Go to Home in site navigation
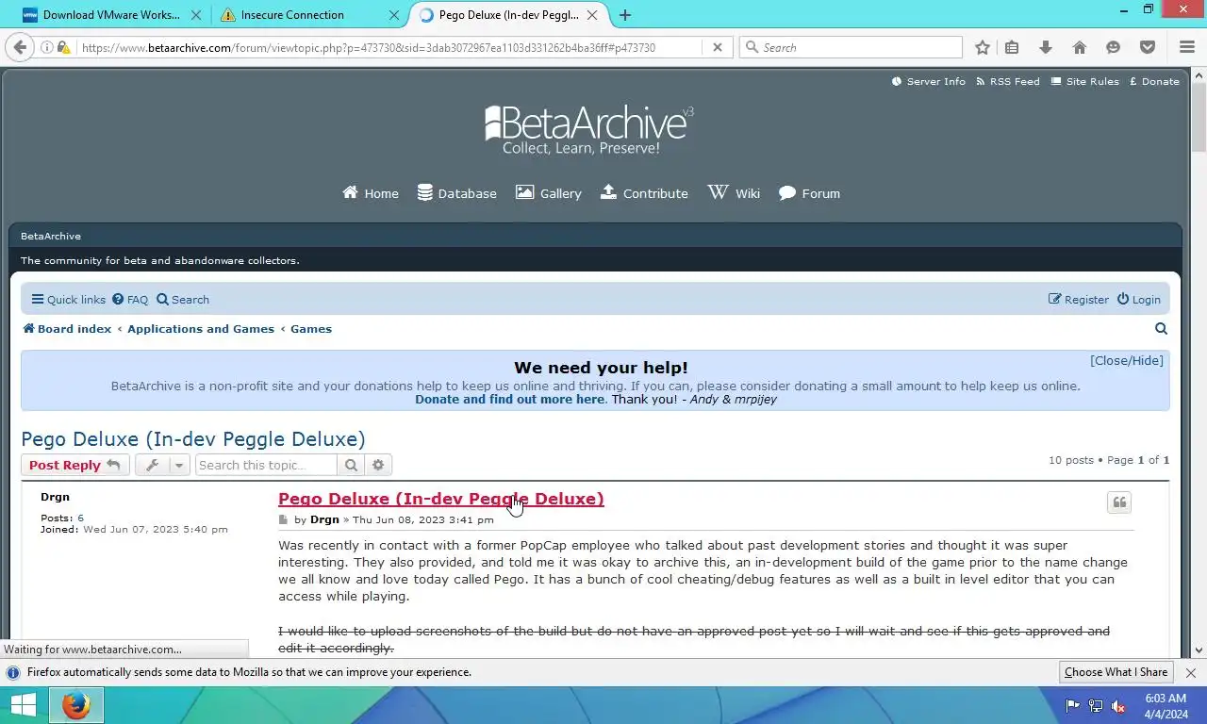The height and width of the screenshot is (724, 1207). click(x=371, y=193)
